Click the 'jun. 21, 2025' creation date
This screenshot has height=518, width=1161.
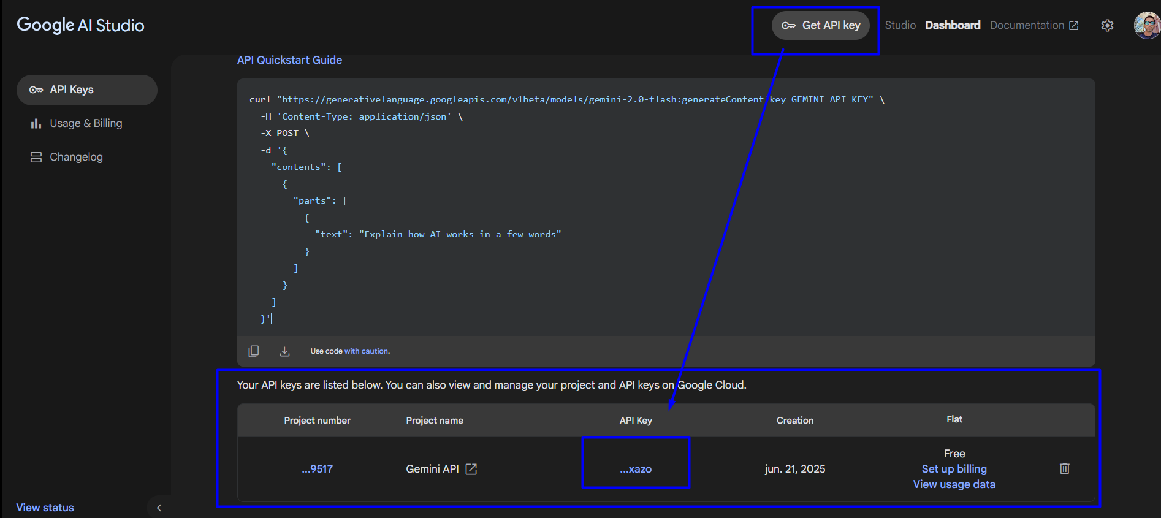coord(795,469)
